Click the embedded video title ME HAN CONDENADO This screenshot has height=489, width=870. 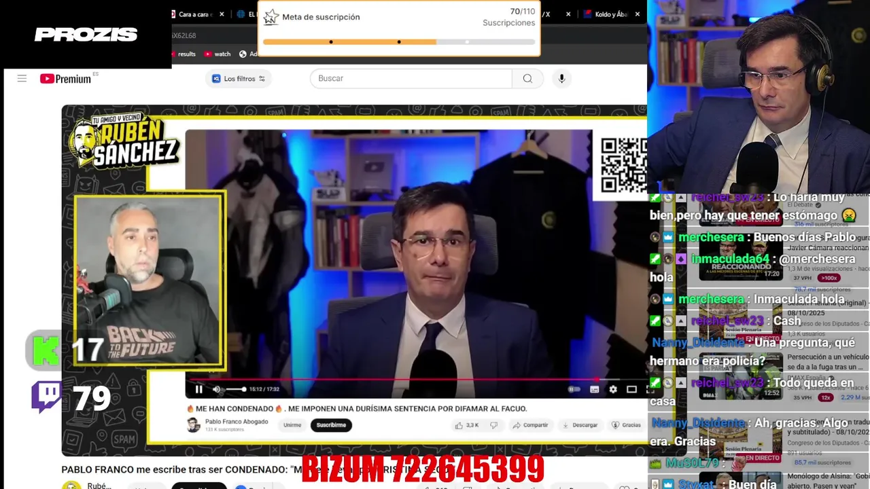click(x=357, y=409)
